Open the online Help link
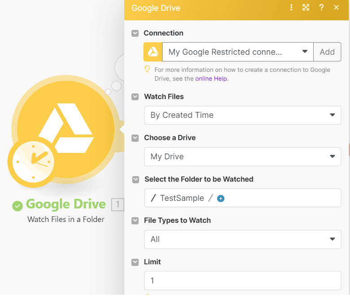Viewport: 350px width, 296px height. click(x=211, y=78)
